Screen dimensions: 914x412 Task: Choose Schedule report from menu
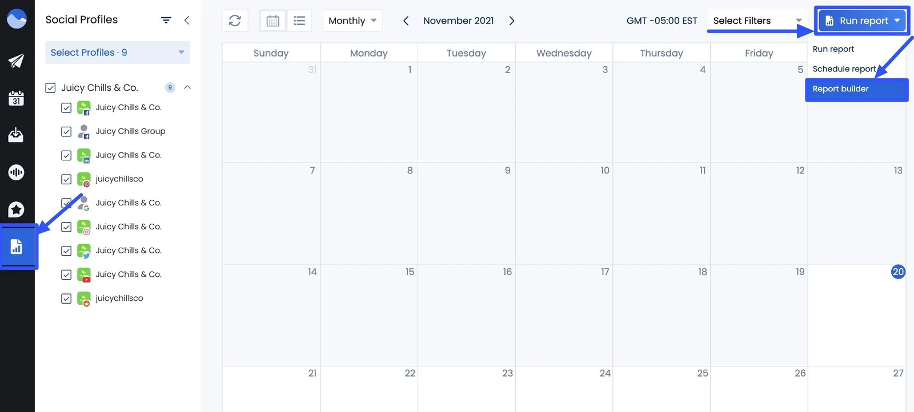[844, 69]
